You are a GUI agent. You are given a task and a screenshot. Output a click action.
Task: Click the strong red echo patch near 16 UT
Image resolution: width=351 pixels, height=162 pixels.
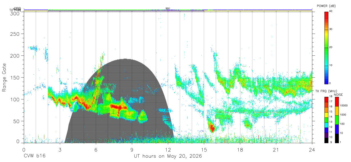pos(212,127)
